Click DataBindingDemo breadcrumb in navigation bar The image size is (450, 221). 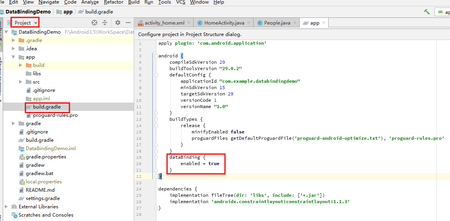pyautogui.click(x=28, y=12)
